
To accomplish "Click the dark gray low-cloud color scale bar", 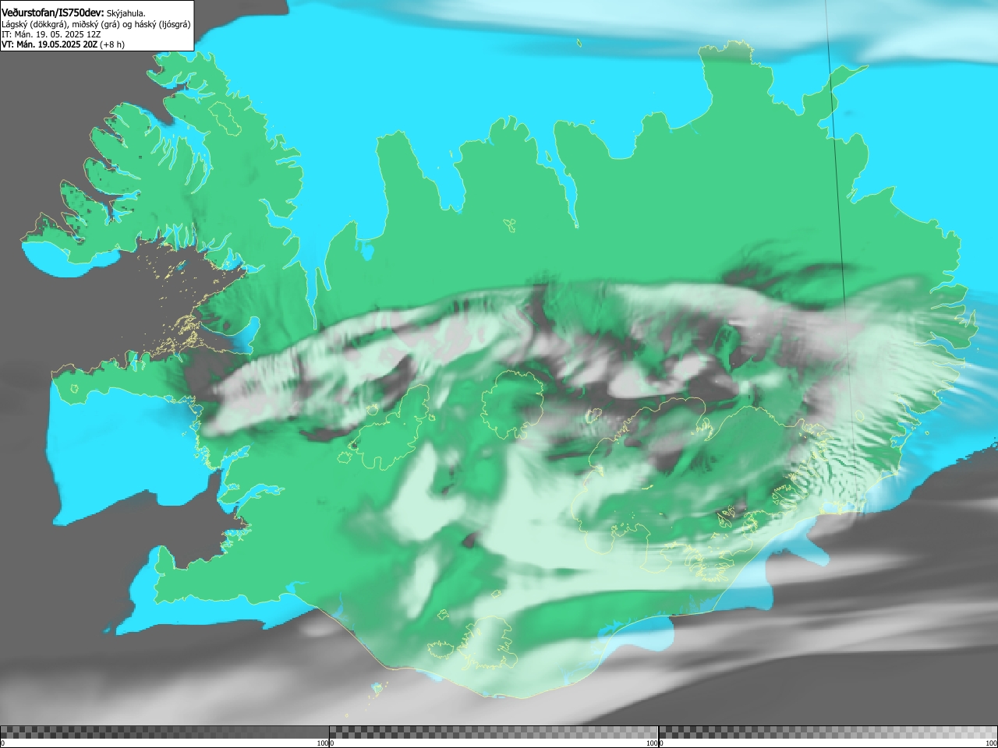I will coord(165,732).
